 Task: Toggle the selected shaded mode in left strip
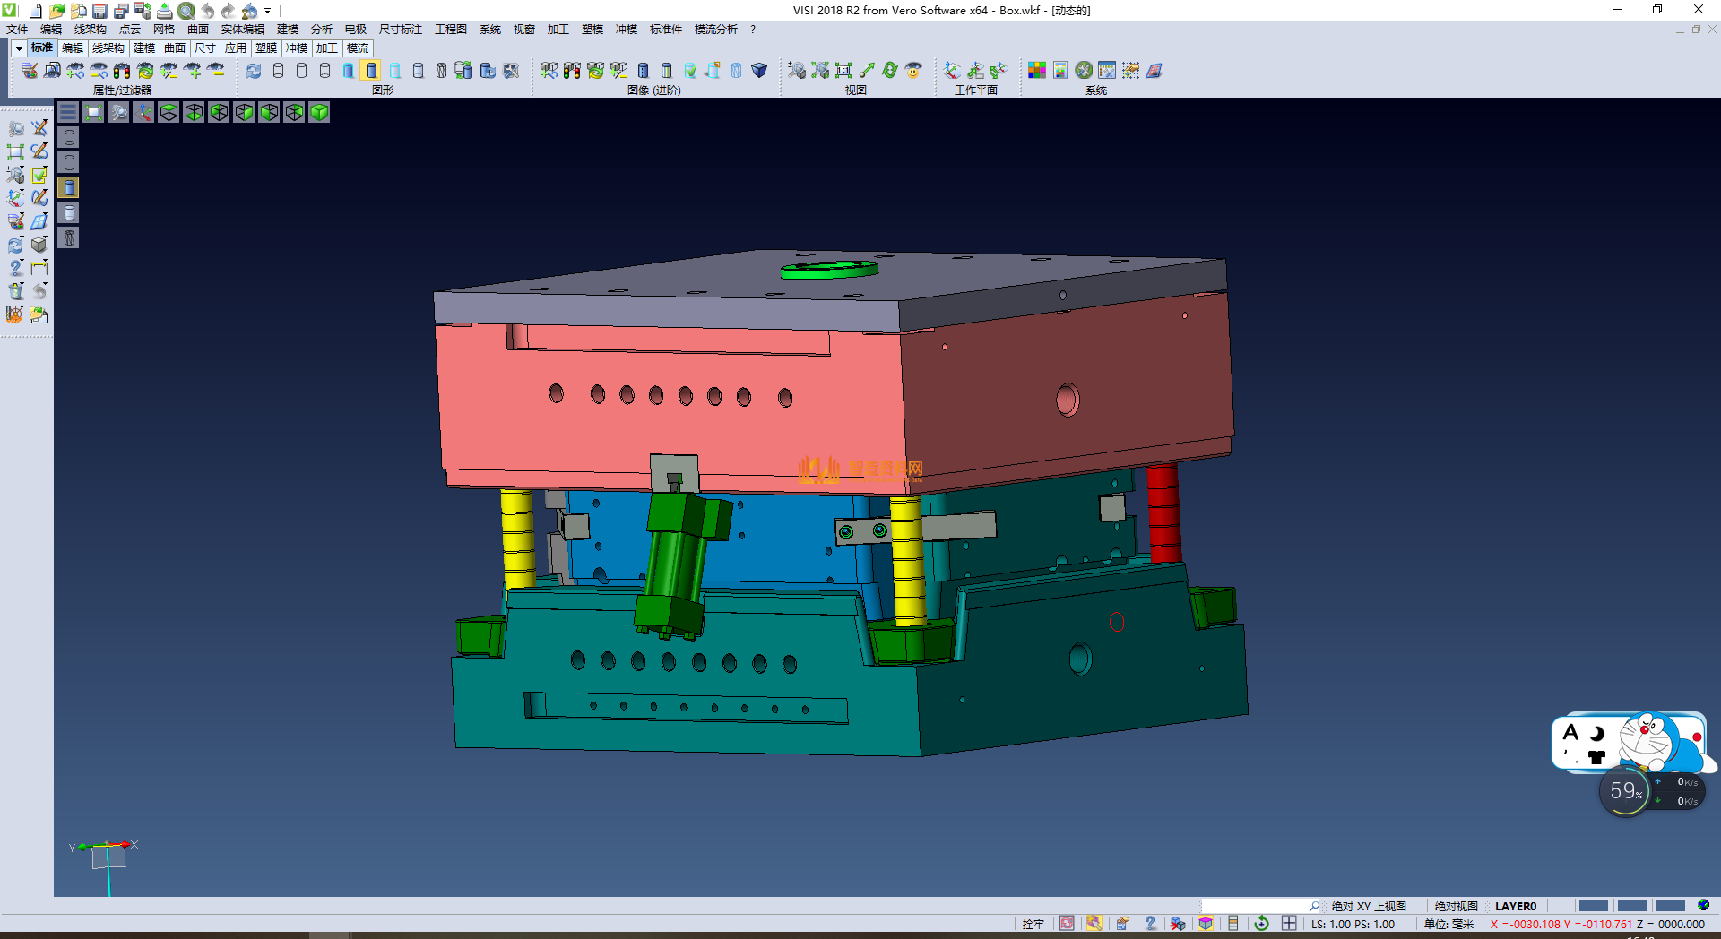coord(69,187)
